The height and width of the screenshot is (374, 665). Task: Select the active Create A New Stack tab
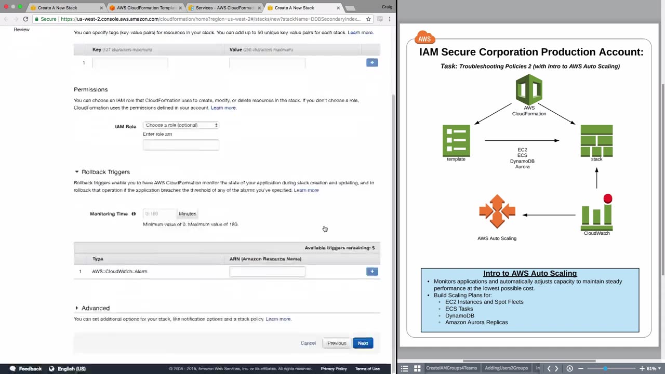300,8
